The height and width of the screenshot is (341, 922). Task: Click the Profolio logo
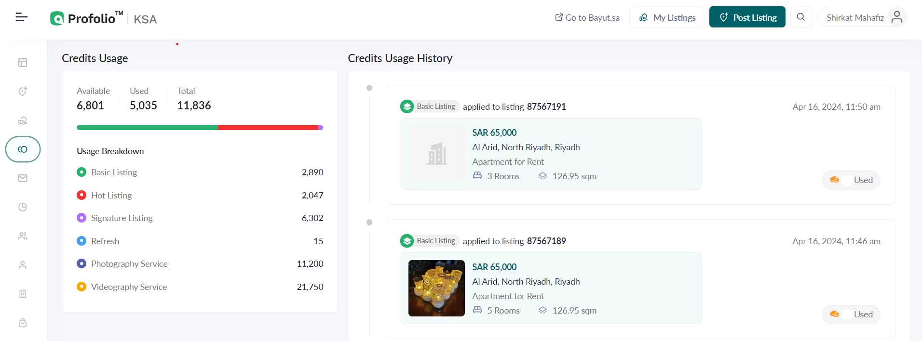pos(87,18)
